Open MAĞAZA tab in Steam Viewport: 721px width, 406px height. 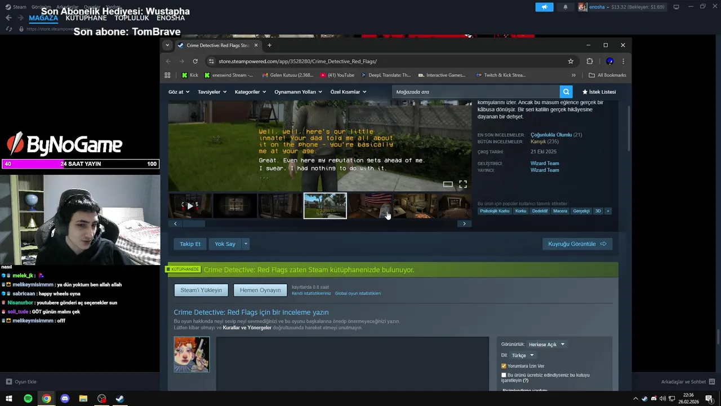pyautogui.click(x=43, y=18)
